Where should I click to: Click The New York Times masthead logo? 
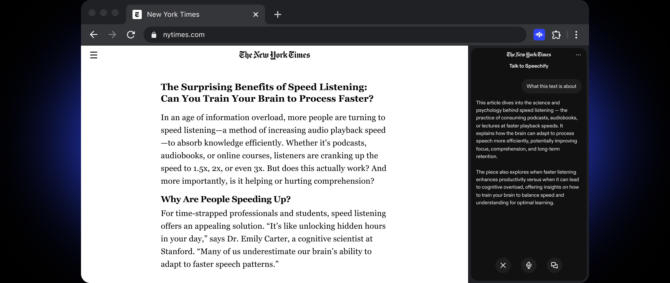pyautogui.click(x=274, y=55)
